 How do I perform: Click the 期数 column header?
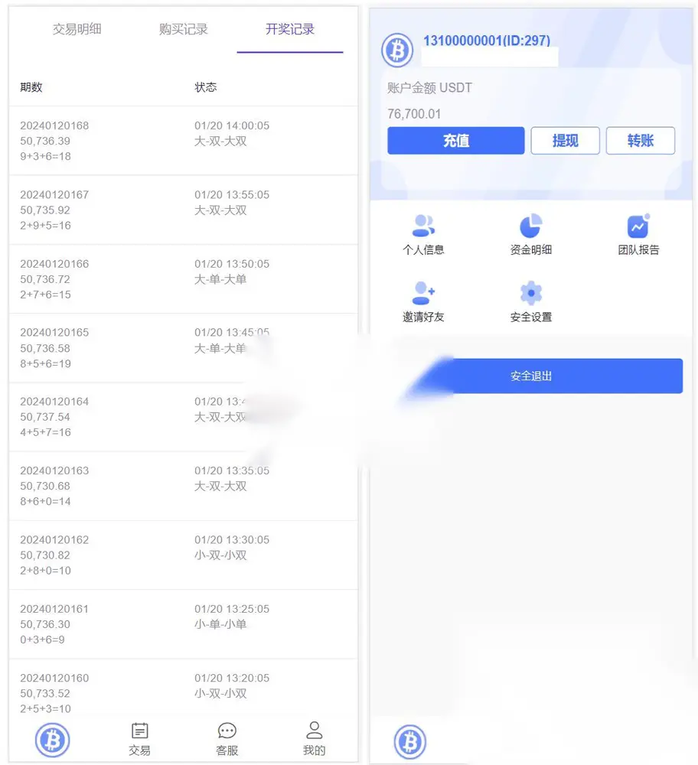(x=31, y=87)
